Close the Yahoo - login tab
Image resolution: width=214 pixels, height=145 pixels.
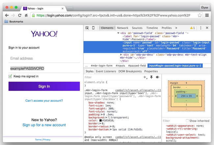[x=63, y=9]
